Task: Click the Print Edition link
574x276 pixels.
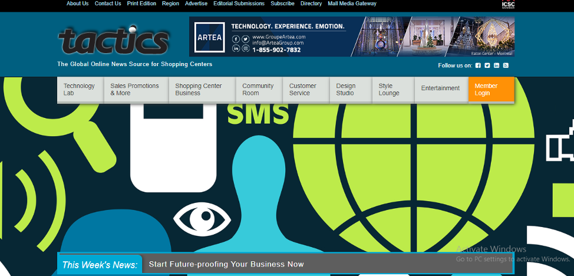Action: (x=141, y=4)
